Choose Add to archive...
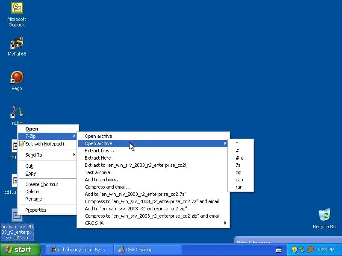The image size is (342, 256). 153,180
